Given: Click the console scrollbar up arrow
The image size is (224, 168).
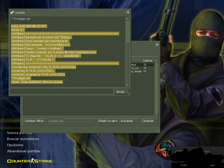Looking at the screenshot, I should pos(127,19).
